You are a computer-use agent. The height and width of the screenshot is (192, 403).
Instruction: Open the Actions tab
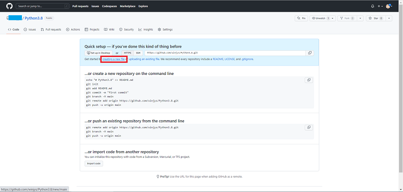tap(73, 30)
